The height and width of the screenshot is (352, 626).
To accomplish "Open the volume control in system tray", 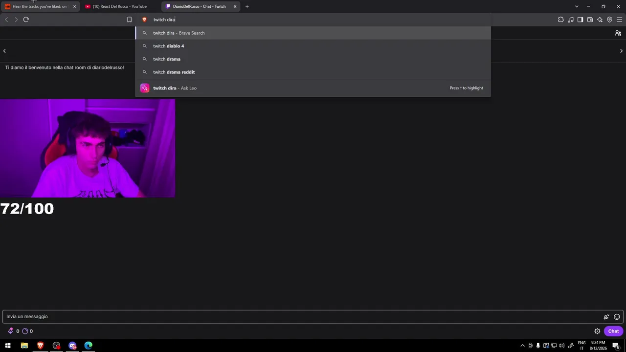I will coord(561,346).
